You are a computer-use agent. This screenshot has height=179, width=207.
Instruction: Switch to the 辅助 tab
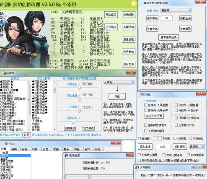[x=14, y=149]
